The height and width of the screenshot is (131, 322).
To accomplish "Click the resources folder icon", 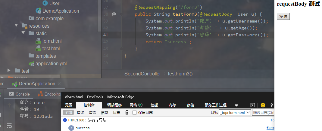I will (24, 26).
